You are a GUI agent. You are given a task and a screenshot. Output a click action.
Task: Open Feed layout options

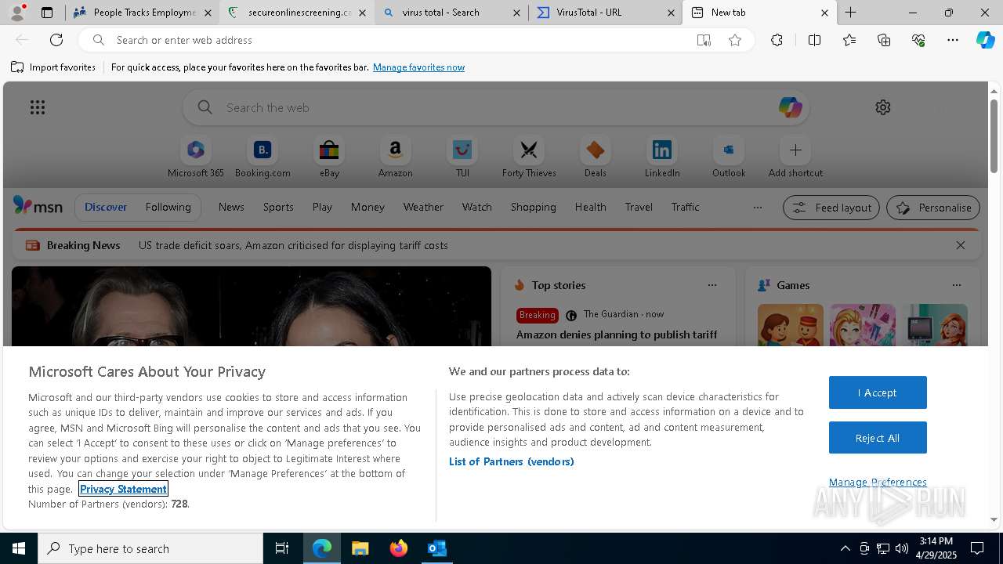tap(831, 208)
